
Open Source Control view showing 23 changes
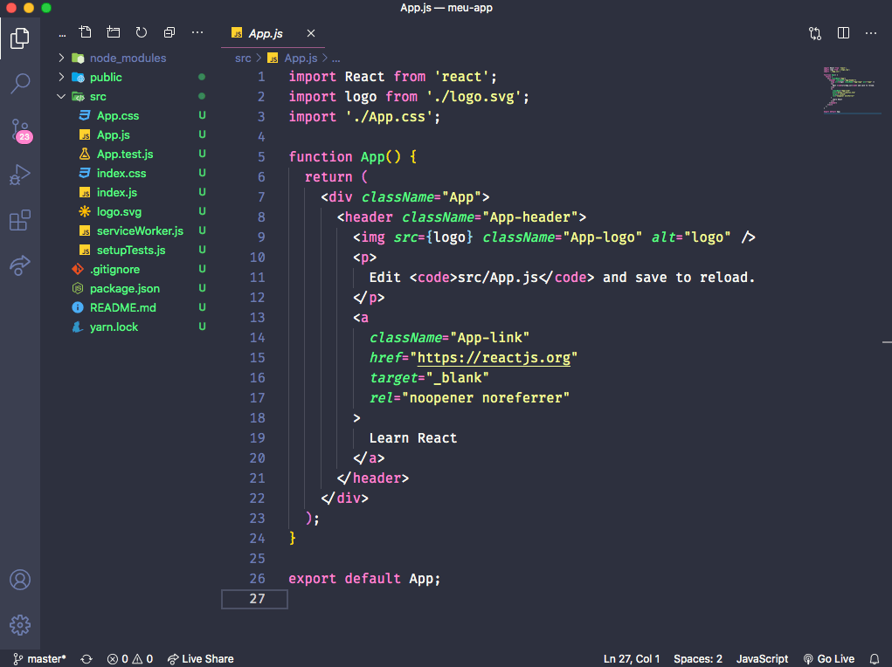pos(19,129)
